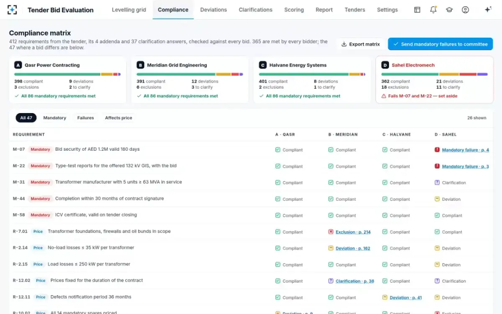Filter by Failures
The height and width of the screenshot is (314, 502).
[x=85, y=118]
